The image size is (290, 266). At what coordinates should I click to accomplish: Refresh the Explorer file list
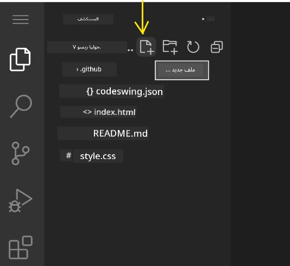[193, 47]
